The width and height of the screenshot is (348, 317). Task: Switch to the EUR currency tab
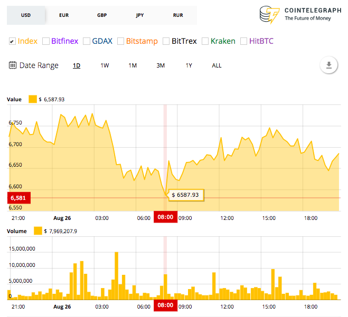64,15
